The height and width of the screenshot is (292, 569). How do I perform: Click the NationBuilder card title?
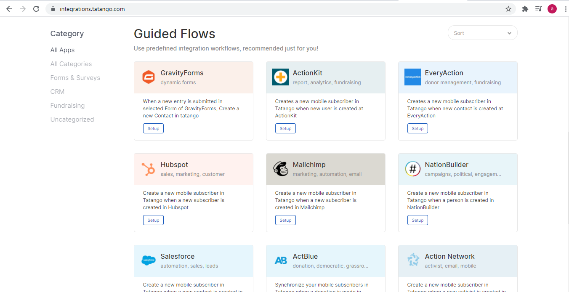pyautogui.click(x=447, y=165)
